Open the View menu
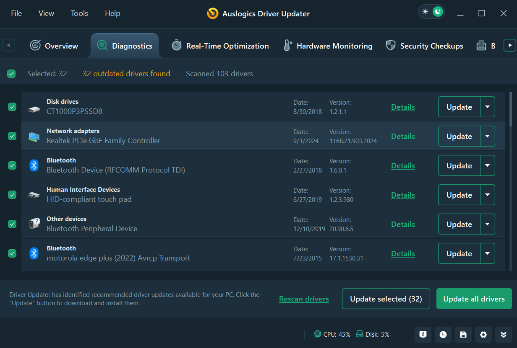This screenshot has width=517, height=348. 46,13
